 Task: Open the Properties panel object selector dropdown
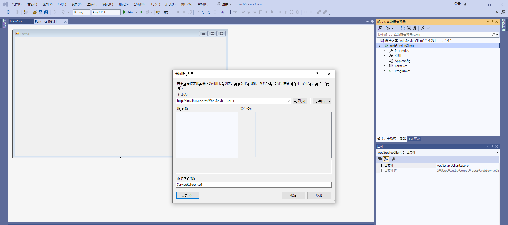(497, 153)
